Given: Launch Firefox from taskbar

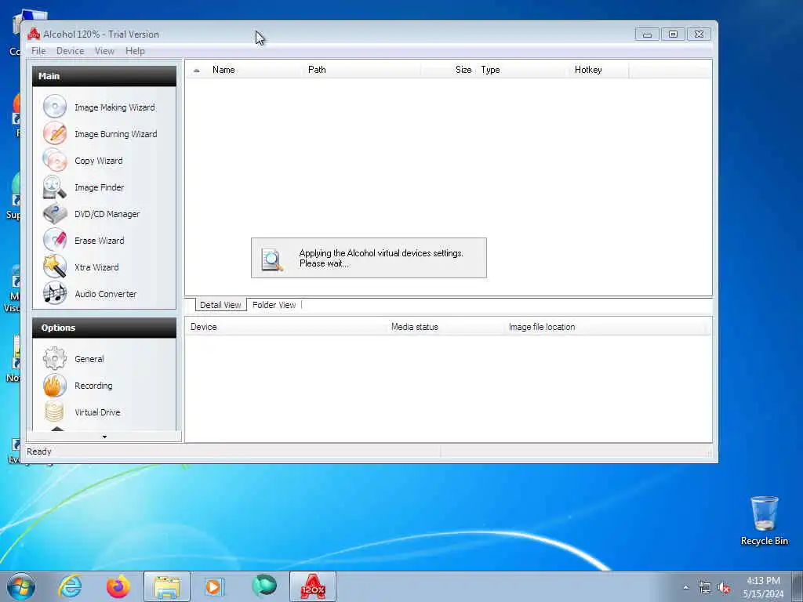Looking at the screenshot, I should pyautogui.click(x=118, y=586).
